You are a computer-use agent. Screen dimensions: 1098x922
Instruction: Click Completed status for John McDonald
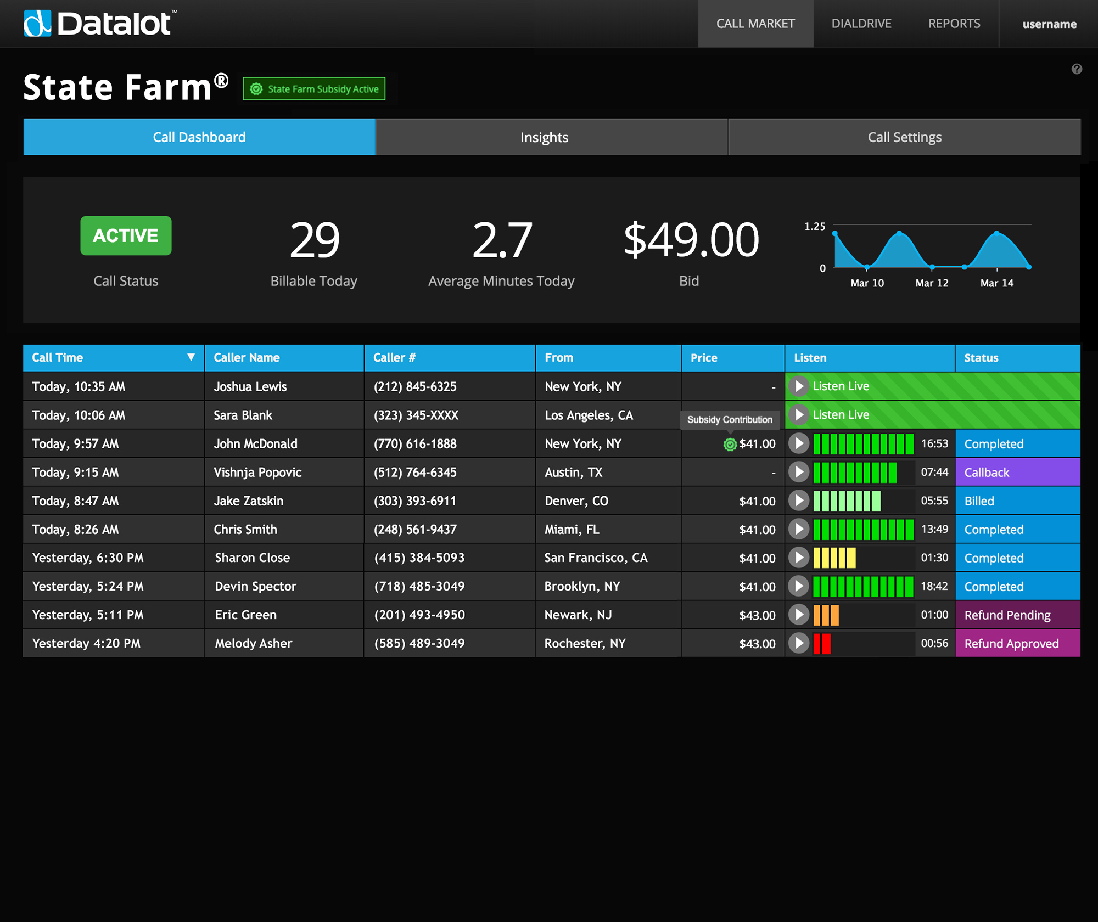tap(1018, 443)
